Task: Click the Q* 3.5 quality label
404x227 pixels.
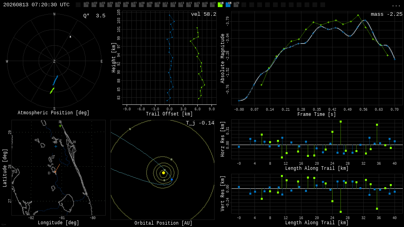Action: pyautogui.click(x=94, y=16)
